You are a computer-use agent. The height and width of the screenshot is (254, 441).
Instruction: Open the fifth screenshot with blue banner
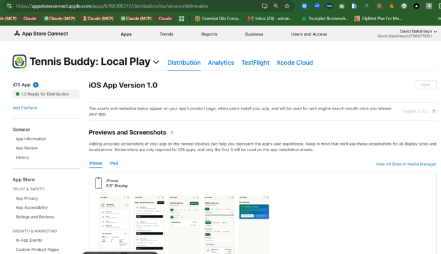[x=254, y=225]
